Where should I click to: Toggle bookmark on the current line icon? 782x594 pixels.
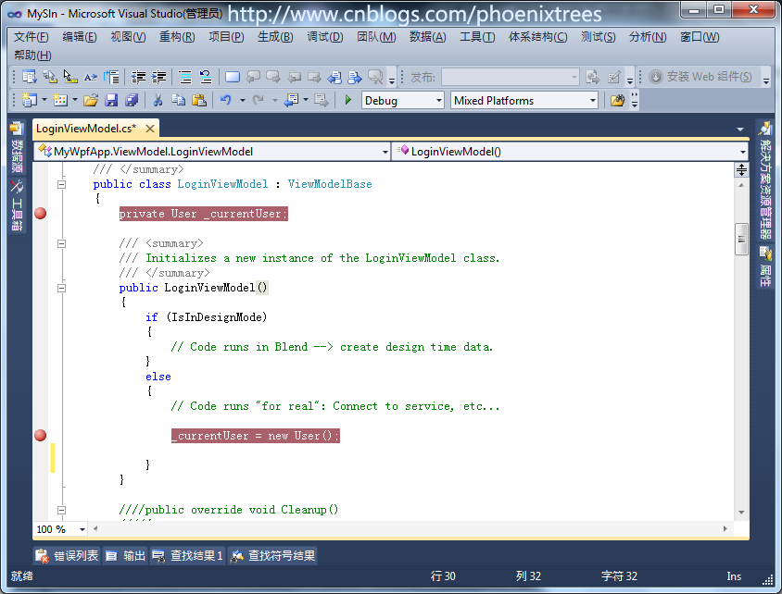233,77
